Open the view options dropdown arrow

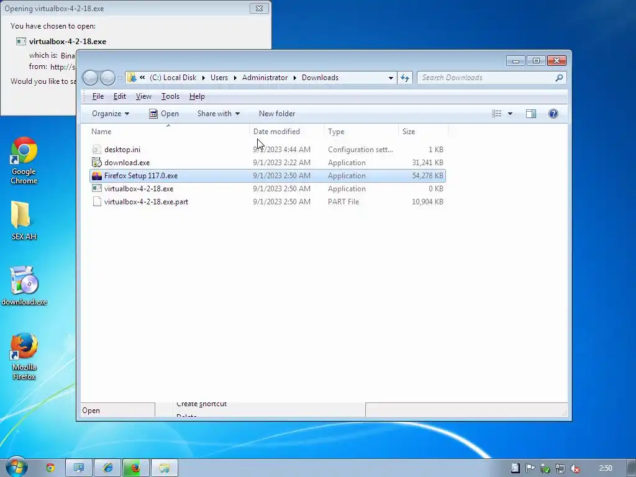[510, 114]
